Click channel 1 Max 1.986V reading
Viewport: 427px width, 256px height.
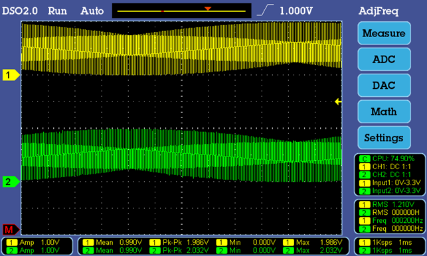tap(313, 242)
